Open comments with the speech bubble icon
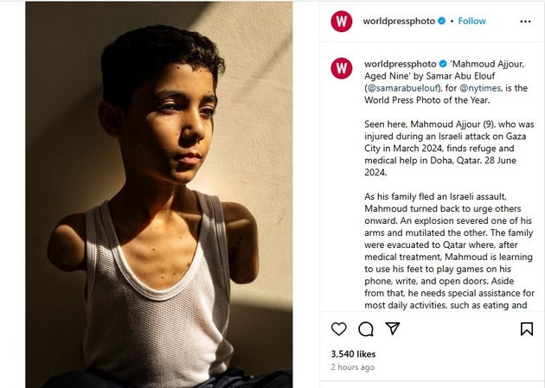This screenshot has width=545, height=388. tap(366, 329)
